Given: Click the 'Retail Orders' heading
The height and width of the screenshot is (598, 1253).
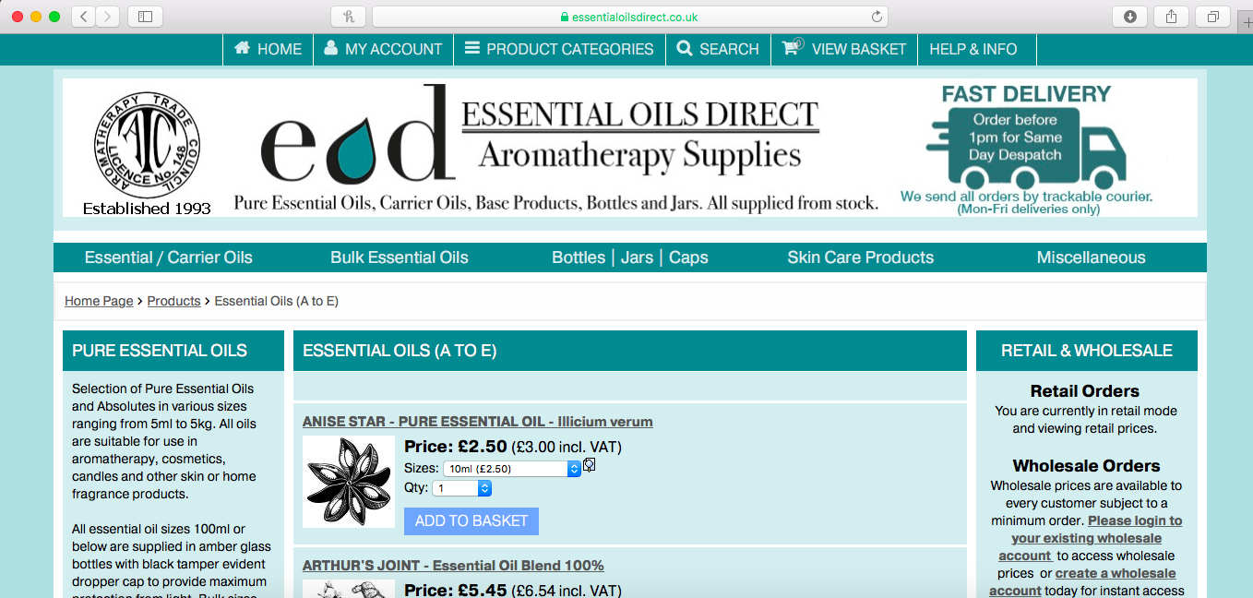Looking at the screenshot, I should point(1085,390).
